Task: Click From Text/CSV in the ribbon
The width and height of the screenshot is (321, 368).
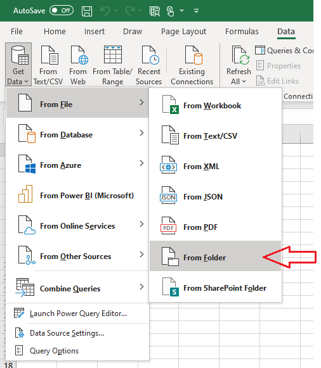Action: click(x=48, y=65)
